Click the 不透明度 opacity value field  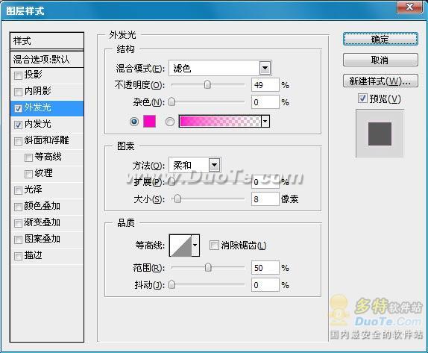[x=265, y=84]
